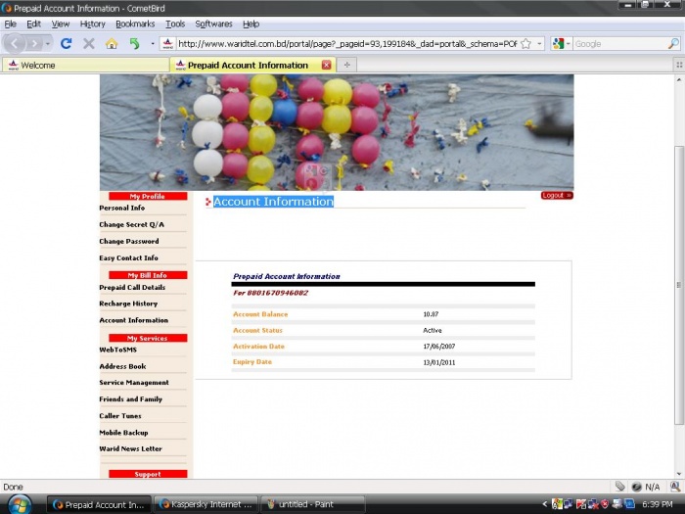Click the paperclip icon in status bar
Viewport: 685px width, 514px height.
[x=619, y=486]
